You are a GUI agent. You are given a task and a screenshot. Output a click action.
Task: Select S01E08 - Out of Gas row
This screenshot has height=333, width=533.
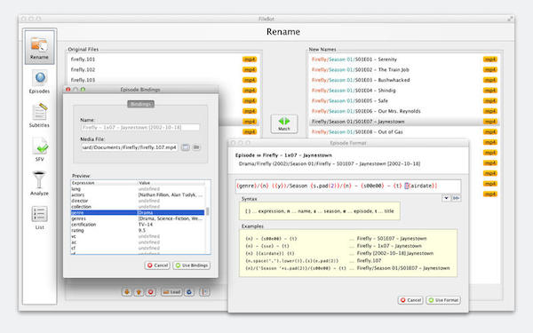tap(404, 131)
